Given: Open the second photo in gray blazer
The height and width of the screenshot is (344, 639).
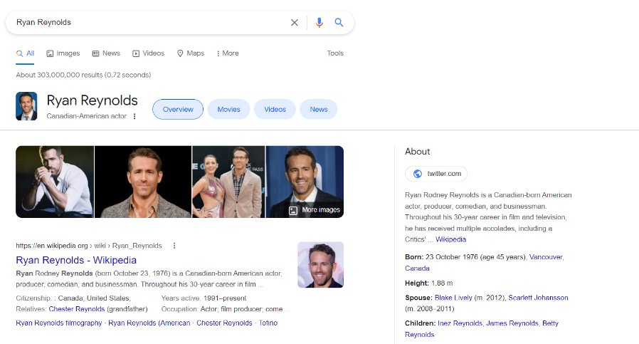Looking at the screenshot, I should point(143,182).
